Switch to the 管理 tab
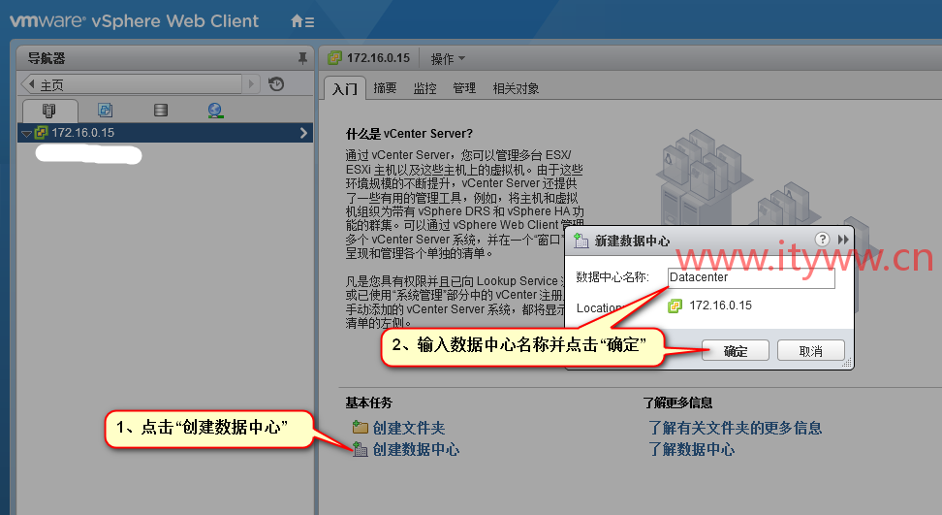 [x=464, y=88]
